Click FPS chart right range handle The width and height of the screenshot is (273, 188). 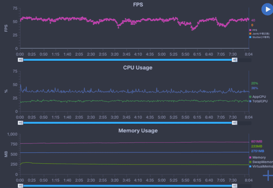coord(234,60)
